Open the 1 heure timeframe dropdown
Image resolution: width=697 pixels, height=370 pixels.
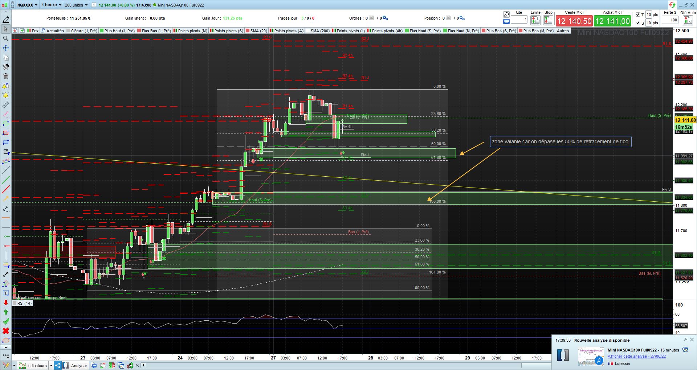tap(51, 5)
